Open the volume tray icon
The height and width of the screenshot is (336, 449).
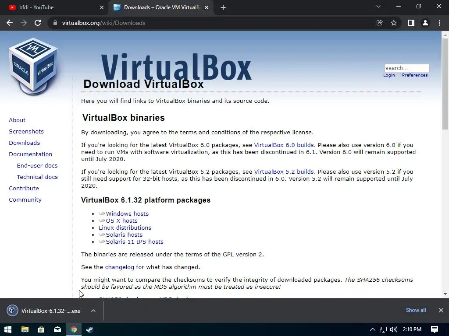point(394,329)
